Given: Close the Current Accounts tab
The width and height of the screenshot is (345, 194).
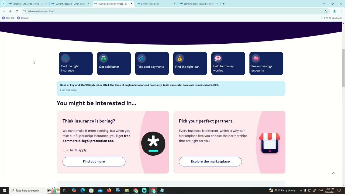Looking at the screenshot, I should tap(89, 4).
